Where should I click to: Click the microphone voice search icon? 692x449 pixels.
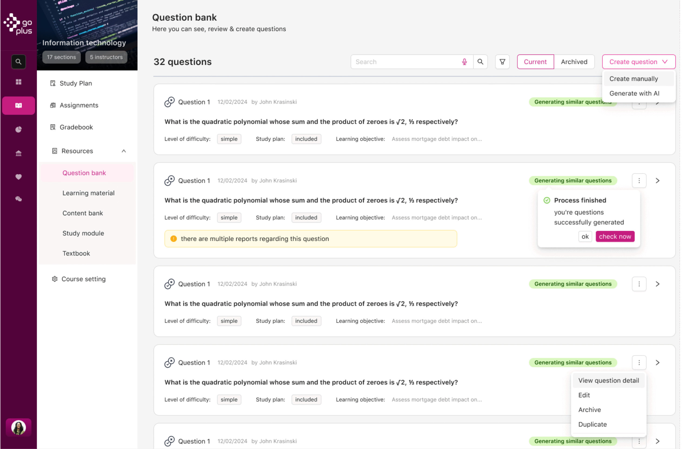pos(464,62)
